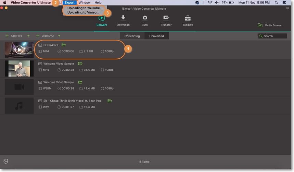Expand the Load DVD dropdown arrow
Viewport: 294px width, 172px height.
point(59,36)
